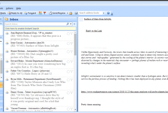This screenshot has height=113, width=168.
Task: Open the Toolbar Options arrow
Action: [112, 14]
